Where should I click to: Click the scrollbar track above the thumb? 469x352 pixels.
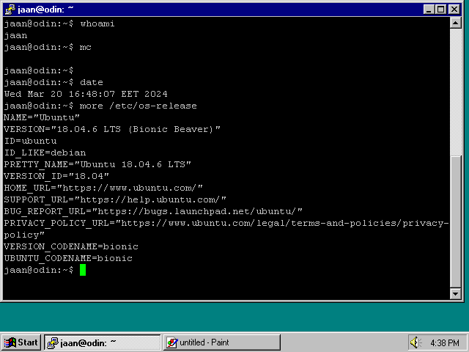pyautogui.click(x=456, y=88)
